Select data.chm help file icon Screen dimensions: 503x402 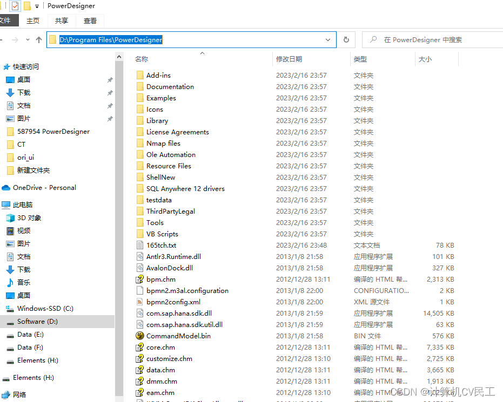(140, 370)
